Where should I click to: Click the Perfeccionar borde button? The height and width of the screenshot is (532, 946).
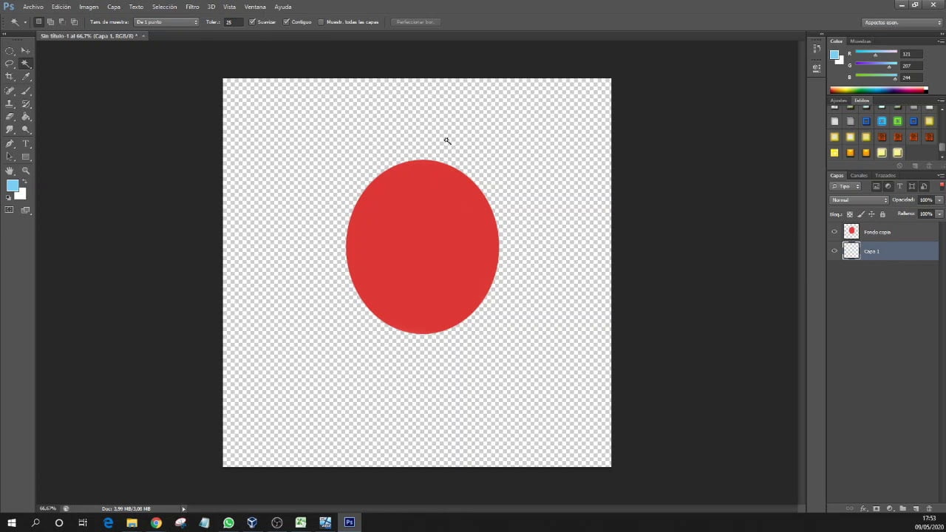click(x=415, y=22)
